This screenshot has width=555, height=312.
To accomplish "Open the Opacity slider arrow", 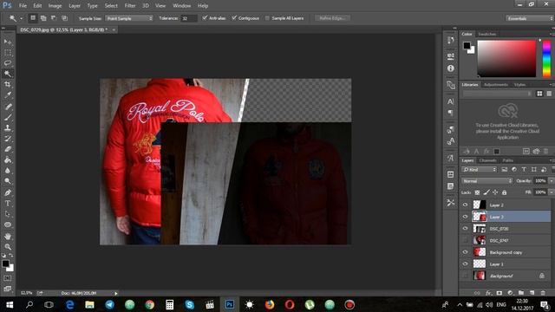I will click(x=552, y=181).
